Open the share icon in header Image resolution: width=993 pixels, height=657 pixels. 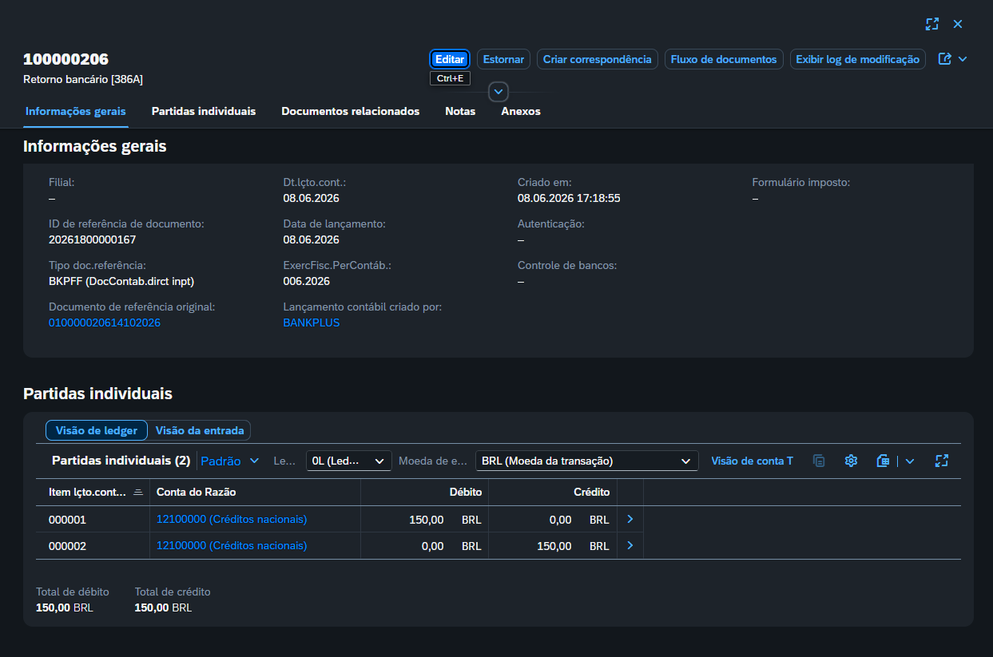coord(944,59)
